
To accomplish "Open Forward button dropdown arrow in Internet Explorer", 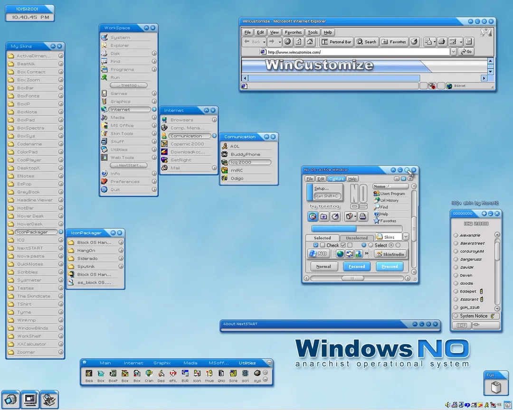I will pos(280,42).
